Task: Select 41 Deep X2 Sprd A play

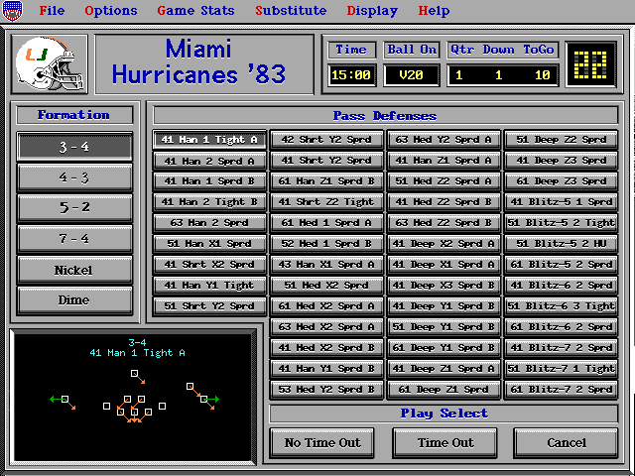Action: pyautogui.click(x=444, y=244)
